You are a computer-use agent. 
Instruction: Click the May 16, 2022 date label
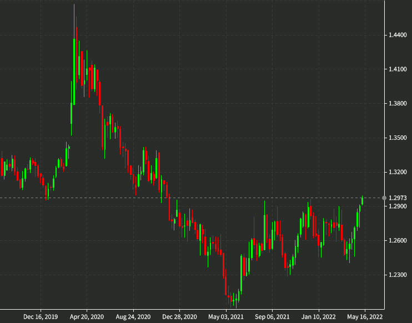[365, 317]
